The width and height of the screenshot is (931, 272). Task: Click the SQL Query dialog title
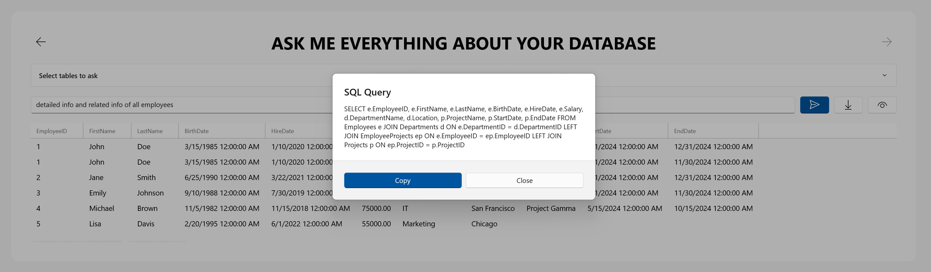tap(368, 92)
